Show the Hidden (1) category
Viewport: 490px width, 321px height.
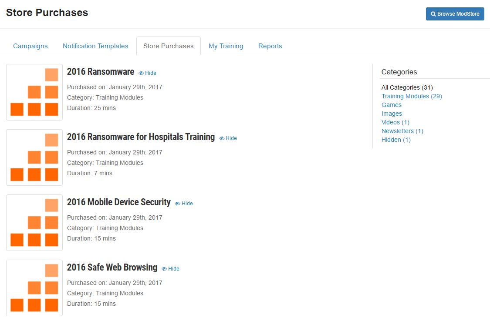(x=396, y=140)
